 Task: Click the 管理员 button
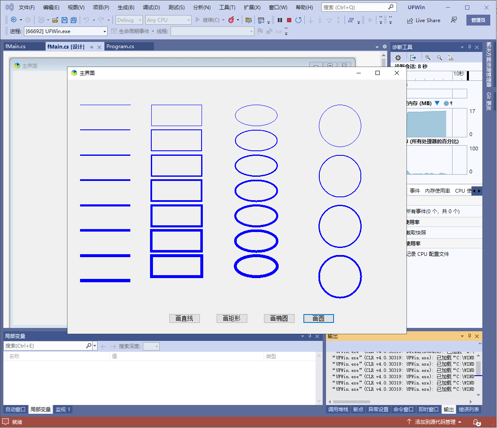478,20
